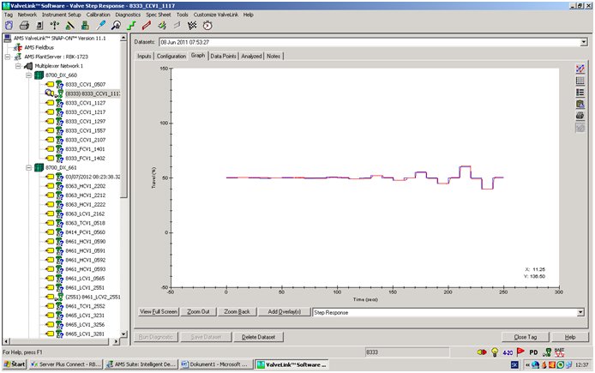Click the grid icon beside the graph
The width and height of the screenshot is (595, 373).
click(x=580, y=81)
